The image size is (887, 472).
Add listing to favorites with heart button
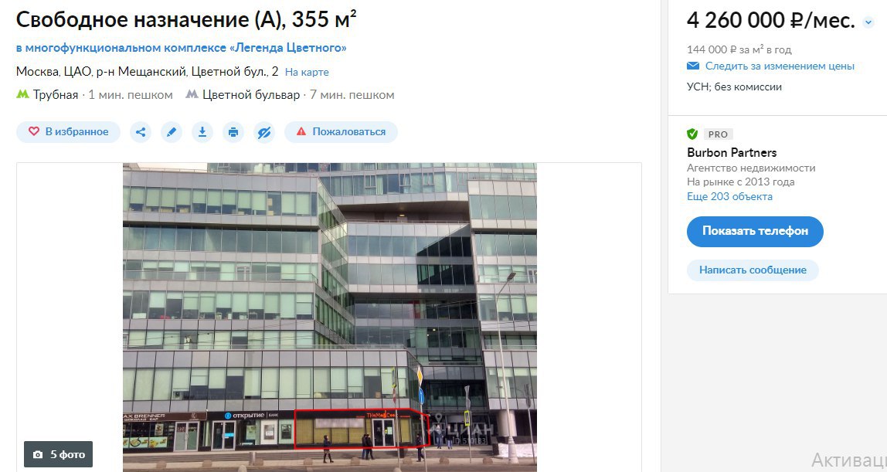pos(69,131)
